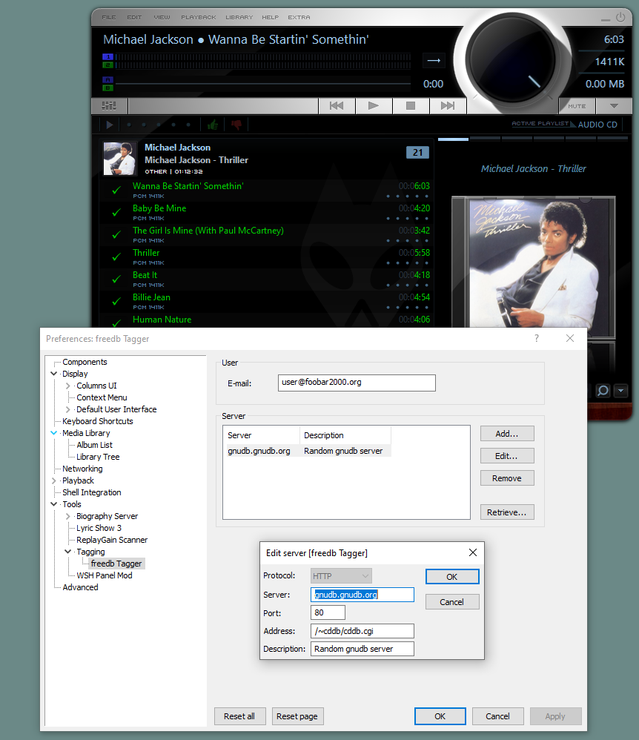Click the Retrieve... button
This screenshot has width=639, height=740.
point(507,512)
